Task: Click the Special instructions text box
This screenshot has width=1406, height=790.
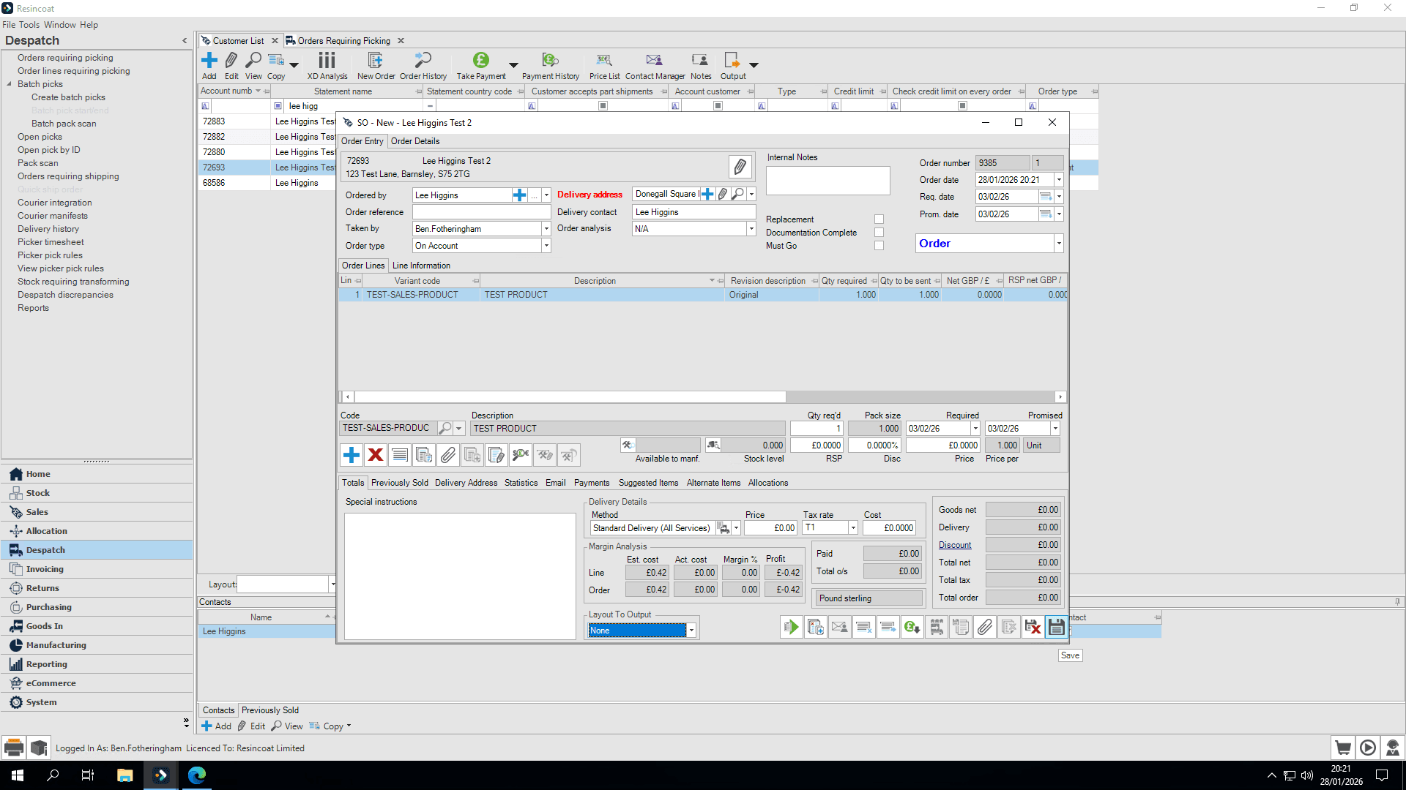Action: tap(460, 576)
